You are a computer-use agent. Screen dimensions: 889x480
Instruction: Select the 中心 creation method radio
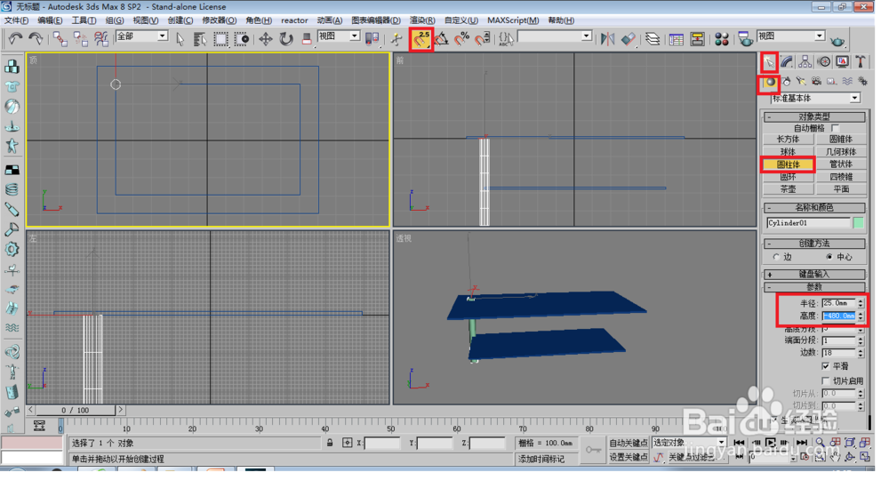[829, 257]
